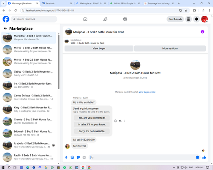The height and width of the screenshot is (170, 213).
Task: Open the Windows Start button
Action: (x=3, y=167)
